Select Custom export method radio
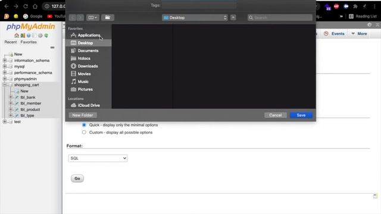Screen dimensions: 381x214 (x=84, y=132)
